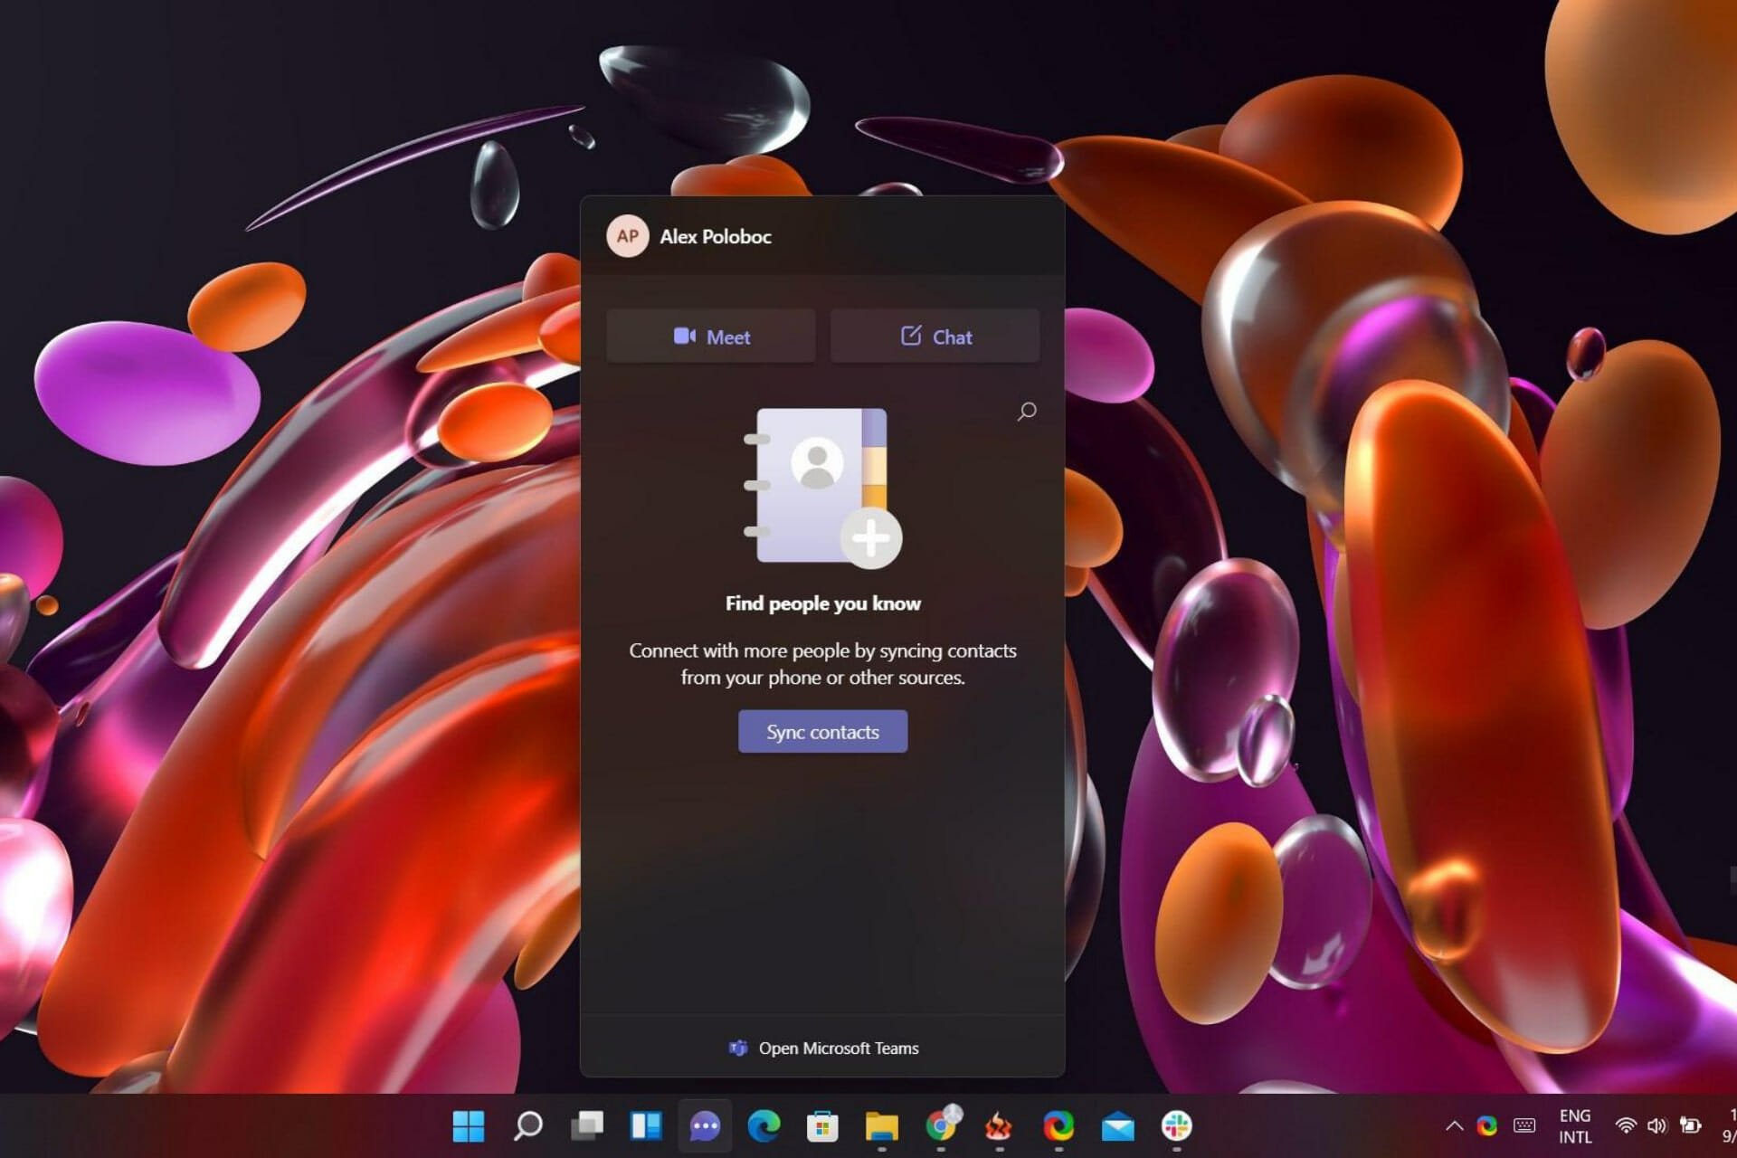The width and height of the screenshot is (1737, 1158).
Task: Switch to Google Chrome in the taskbar
Action: pyautogui.click(x=941, y=1125)
